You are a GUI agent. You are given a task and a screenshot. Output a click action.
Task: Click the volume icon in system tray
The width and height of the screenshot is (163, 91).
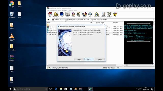click(x=141, y=89)
